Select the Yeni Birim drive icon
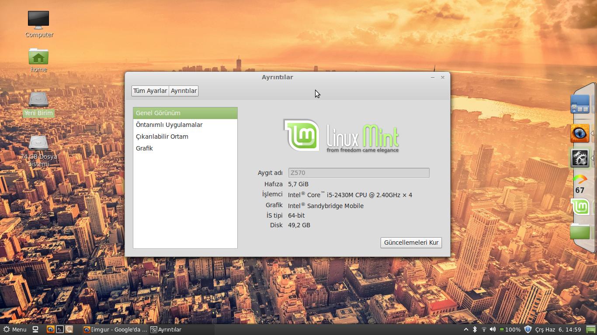The height and width of the screenshot is (335, 597). click(x=38, y=104)
